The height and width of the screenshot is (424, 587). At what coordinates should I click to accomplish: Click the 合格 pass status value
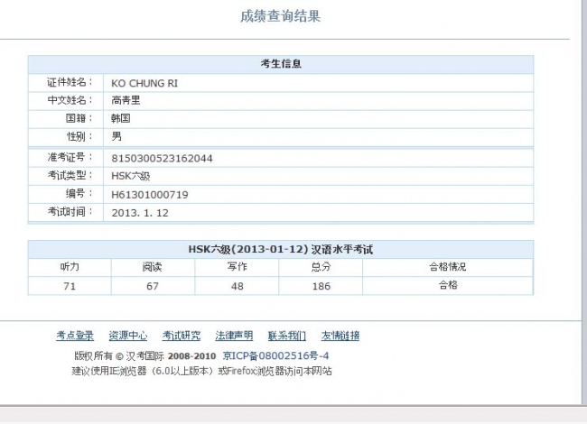coord(448,285)
